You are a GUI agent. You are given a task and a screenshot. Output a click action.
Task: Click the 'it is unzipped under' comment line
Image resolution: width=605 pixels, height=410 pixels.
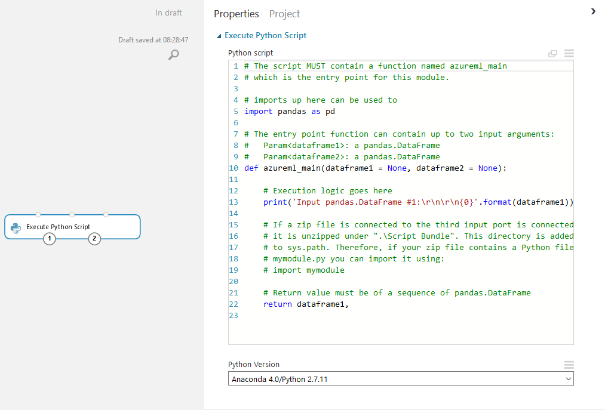418,236
